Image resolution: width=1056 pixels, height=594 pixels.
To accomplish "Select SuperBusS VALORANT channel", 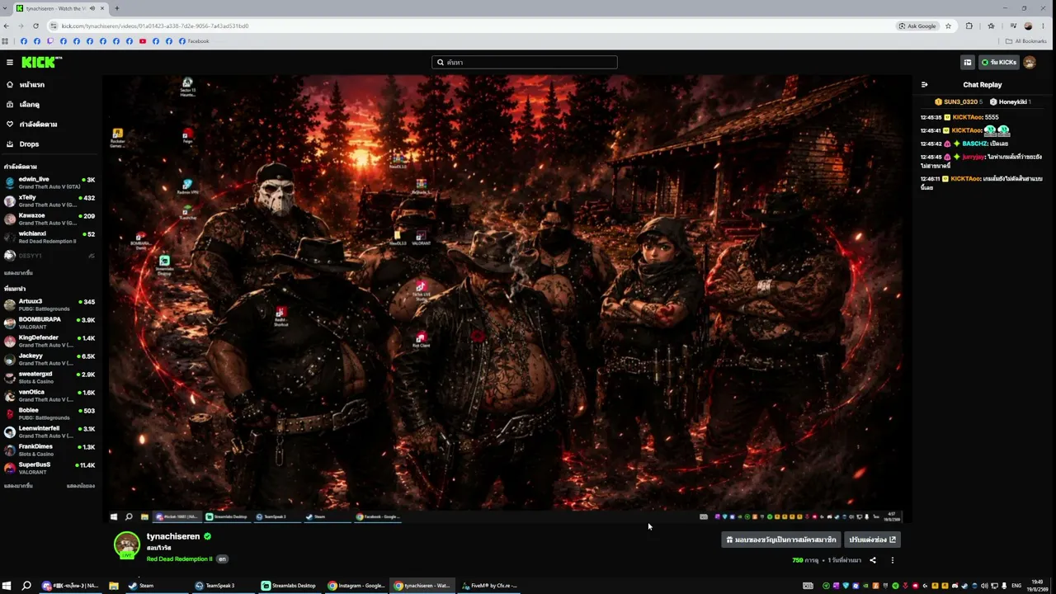I will point(49,468).
